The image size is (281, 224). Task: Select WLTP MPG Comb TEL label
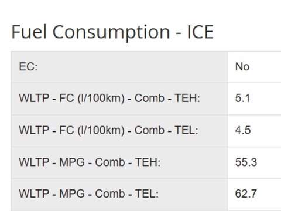89,194
